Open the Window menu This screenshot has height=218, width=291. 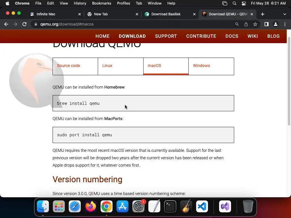coord(155,3)
